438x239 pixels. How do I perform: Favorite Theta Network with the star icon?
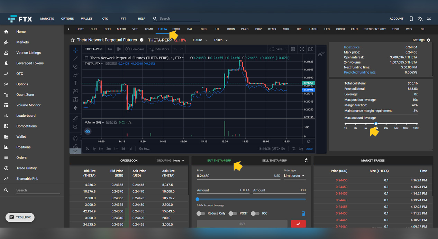coord(73,40)
